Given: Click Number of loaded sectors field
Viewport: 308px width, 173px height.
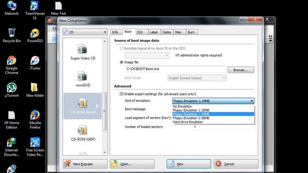Looking at the screenshot, I should coord(223,127).
